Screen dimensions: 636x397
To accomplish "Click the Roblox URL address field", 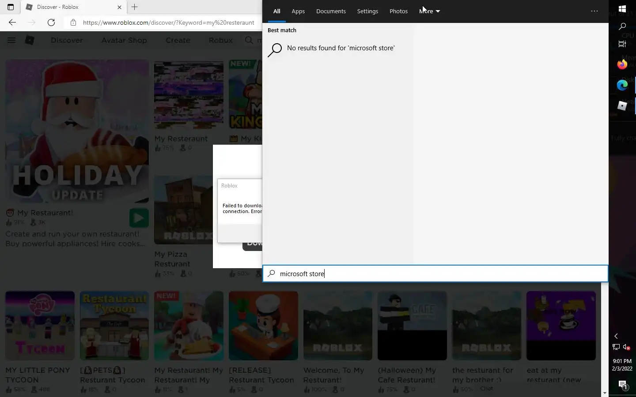I will 168,22.
